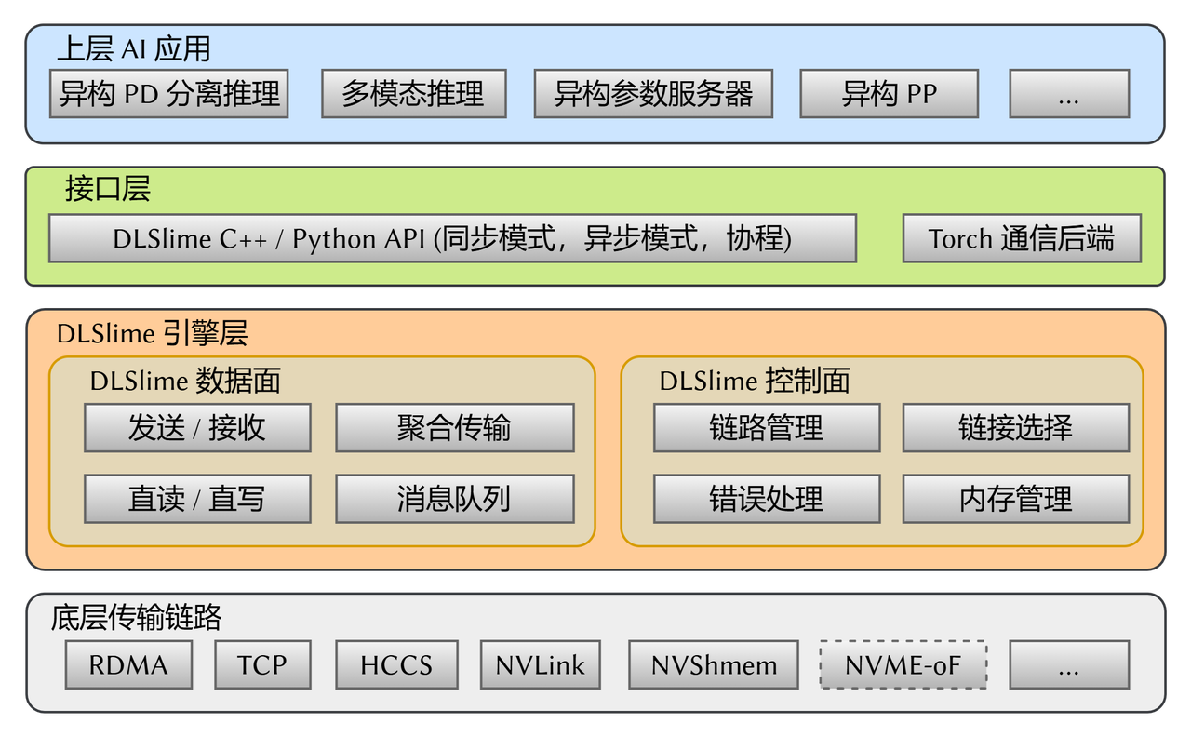
Task: Select the 消息队列 block
Action: (454, 499)
